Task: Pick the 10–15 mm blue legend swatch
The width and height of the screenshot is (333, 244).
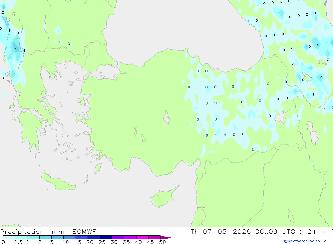Action: click(x=70, y=237)
